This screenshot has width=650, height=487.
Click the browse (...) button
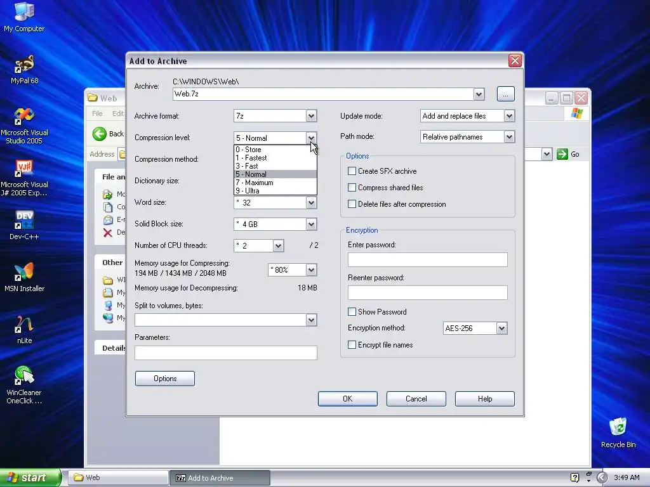[x=505, y=94]
